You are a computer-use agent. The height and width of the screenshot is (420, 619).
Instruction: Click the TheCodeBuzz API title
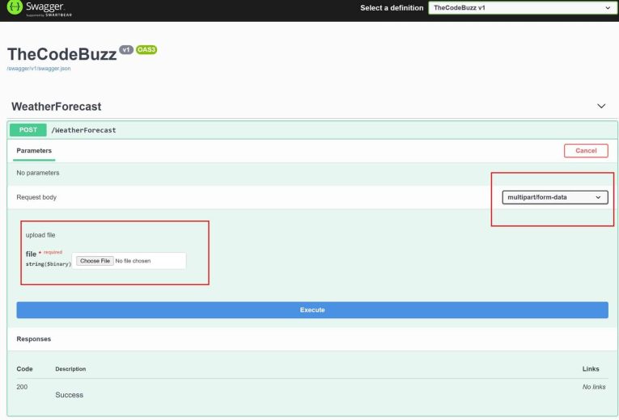pos(61,55)
